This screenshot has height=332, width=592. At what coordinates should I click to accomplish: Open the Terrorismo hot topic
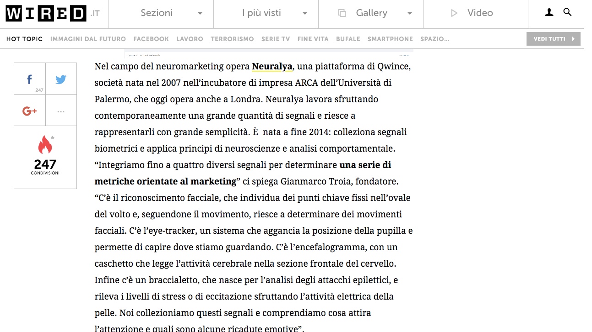(232, 39)
